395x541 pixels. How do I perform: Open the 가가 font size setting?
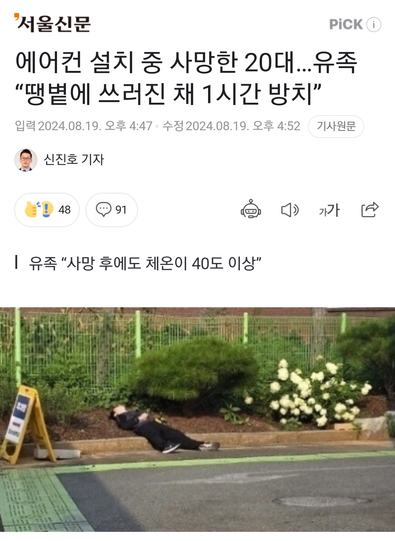[329, 210]
